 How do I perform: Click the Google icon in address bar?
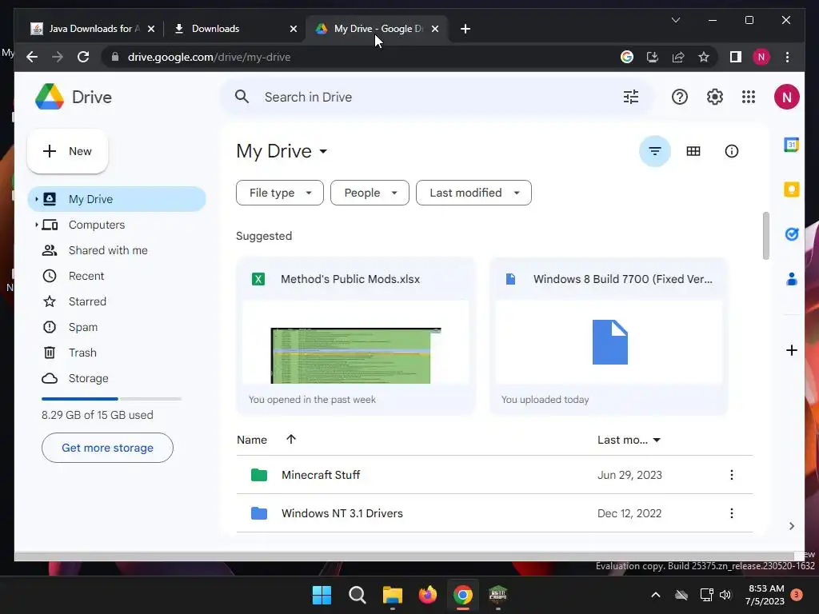tap(627, 57)
